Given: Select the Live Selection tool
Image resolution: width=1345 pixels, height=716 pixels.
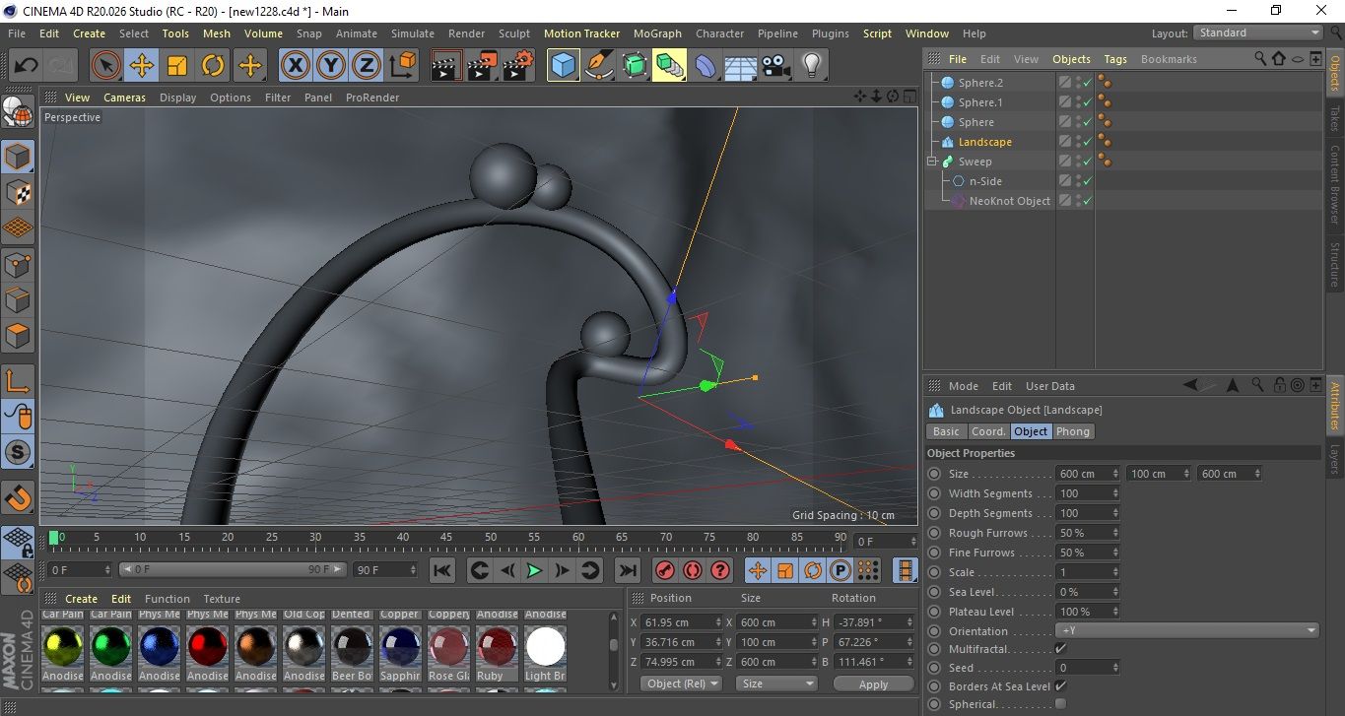Looking at the screenshot, I should (106, 66).
